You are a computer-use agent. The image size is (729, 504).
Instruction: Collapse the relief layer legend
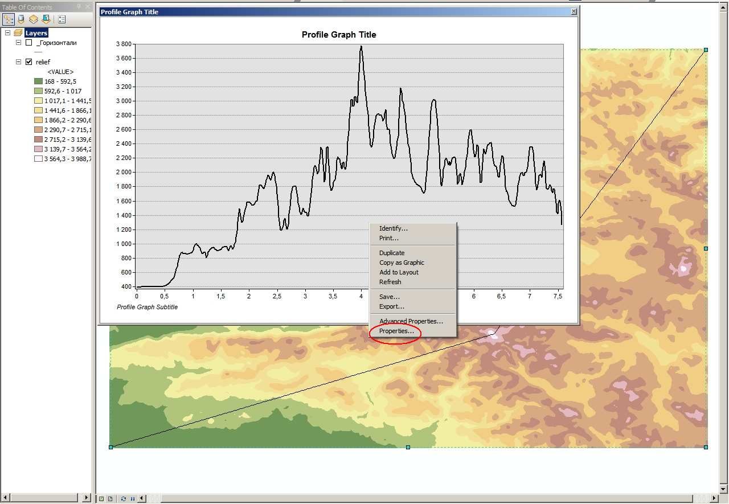point(18,62)
